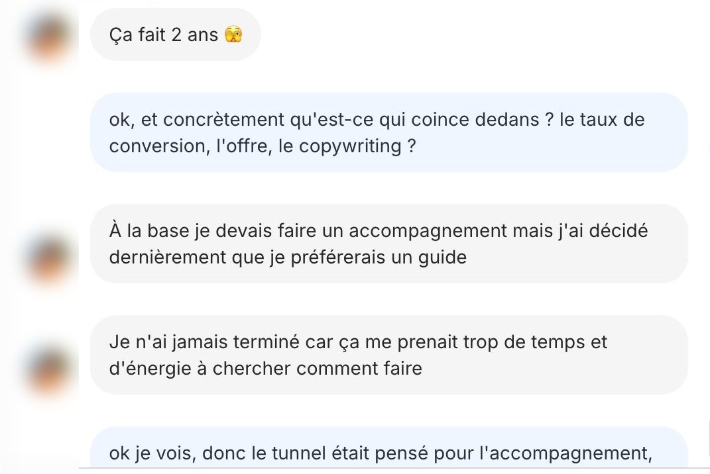The height and width of the screenshot is (474, 710).
Task: Click the word 'concrètement' in the blue bubble
Action: click(223, 120)
